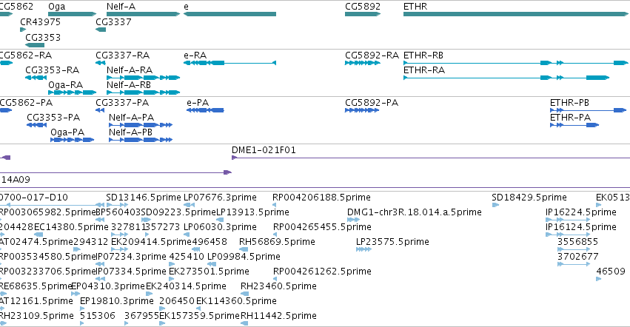
Task: Select the CG5892 gene bar
Action: tap(363, 14)
